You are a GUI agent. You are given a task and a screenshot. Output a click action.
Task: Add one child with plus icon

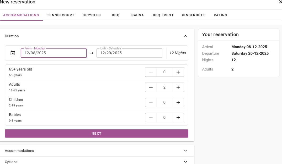[178, 102]
